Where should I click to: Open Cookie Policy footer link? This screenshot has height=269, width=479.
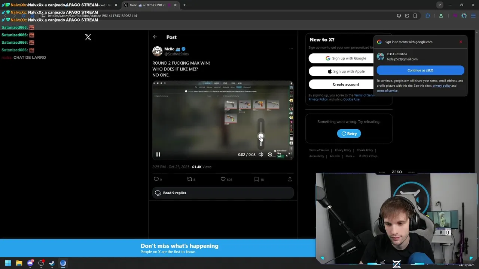click(365, 150)
